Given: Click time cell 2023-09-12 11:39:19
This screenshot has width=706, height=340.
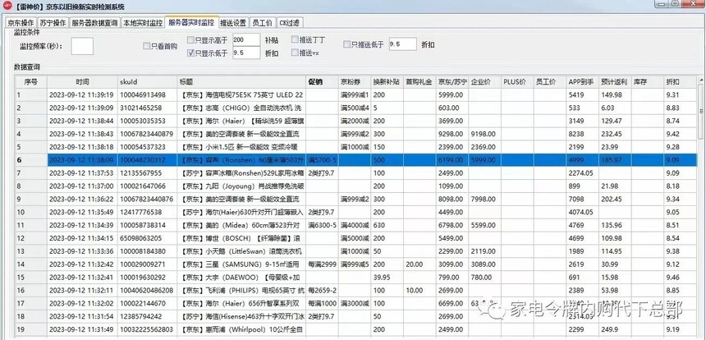Looking at the screenshot, I should point(82,95).
